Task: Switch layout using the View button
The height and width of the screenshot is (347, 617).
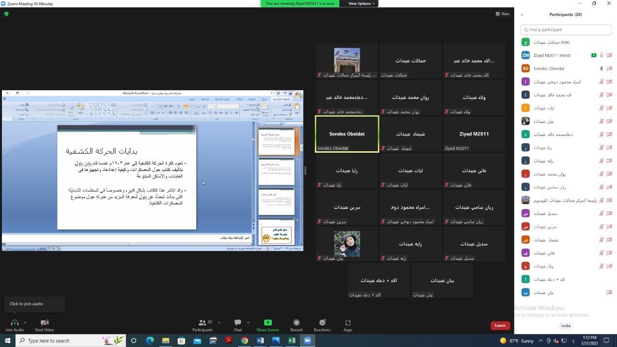Action: [x=502, y=14]
